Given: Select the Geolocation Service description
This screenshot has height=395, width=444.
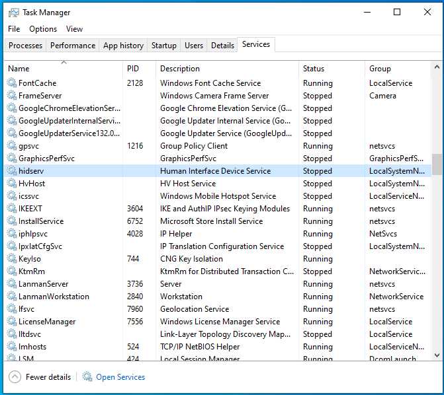Looking at the screenshot, I should pyautogui.click(x=195, y=308).
